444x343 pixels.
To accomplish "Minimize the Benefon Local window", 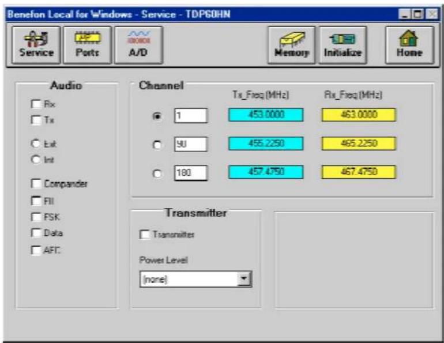I will pyautogui.click(x=405, y=14).
